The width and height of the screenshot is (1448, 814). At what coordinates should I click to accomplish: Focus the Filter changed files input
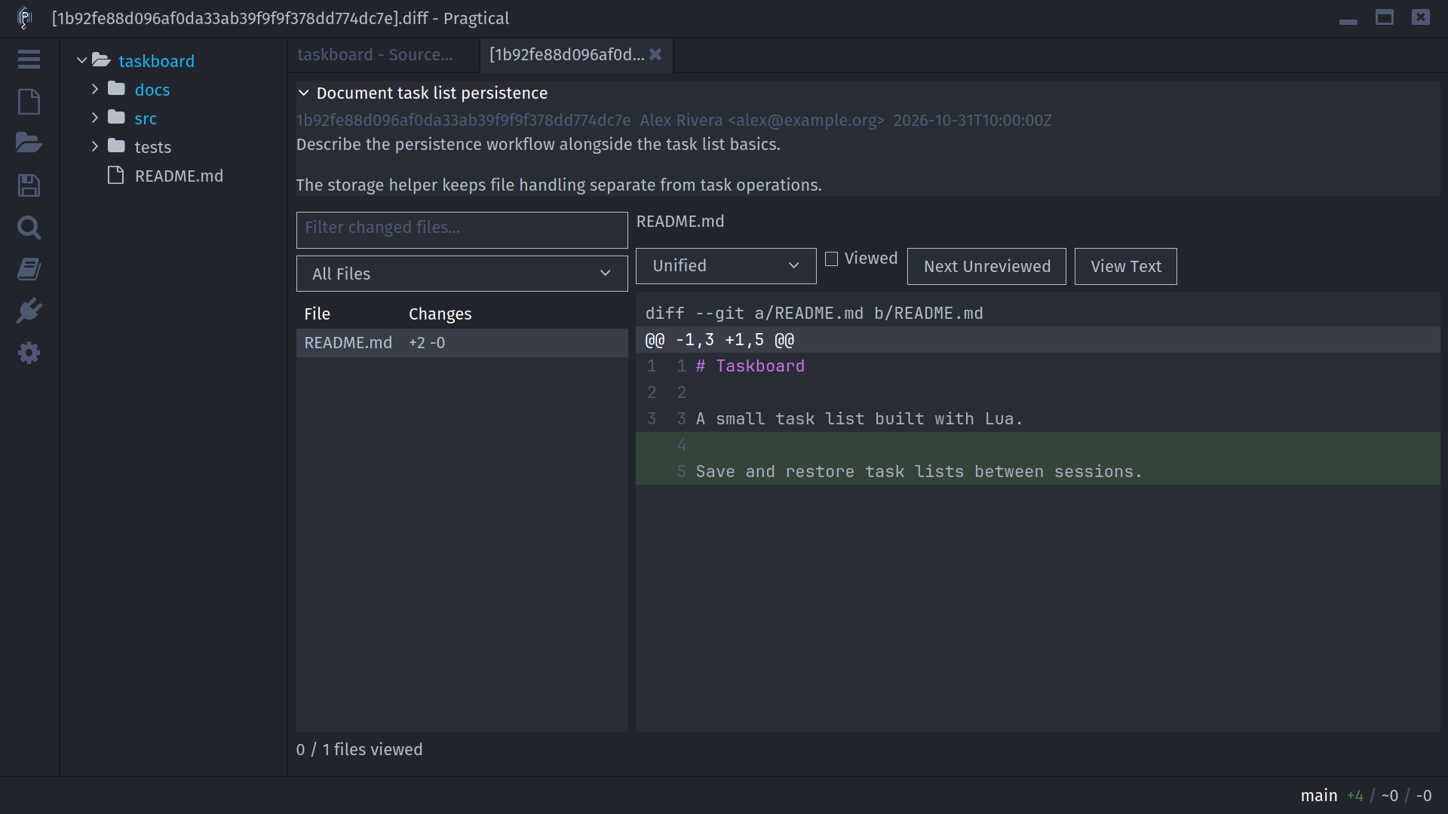pyautogui.click(x=462, y=230)
